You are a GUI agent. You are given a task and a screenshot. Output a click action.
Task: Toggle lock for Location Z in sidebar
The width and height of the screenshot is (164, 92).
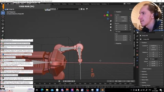click(x=130, y=21)
